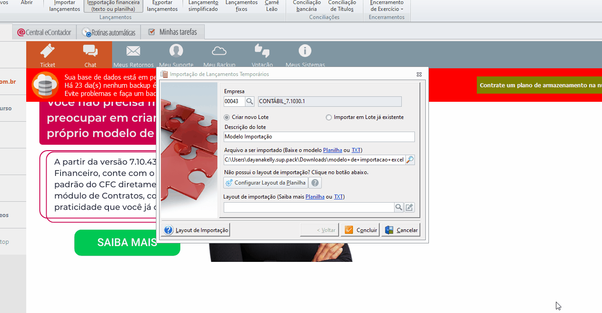Click Configurar Layout da Planilha button
The image size is (602, 313).
point(266,183)
